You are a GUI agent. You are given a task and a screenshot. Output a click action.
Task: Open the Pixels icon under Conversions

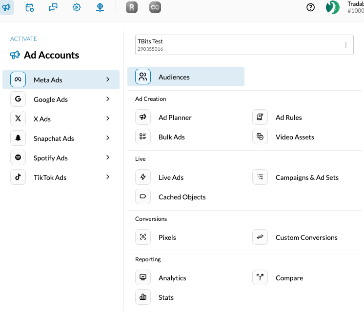(143, 237)
